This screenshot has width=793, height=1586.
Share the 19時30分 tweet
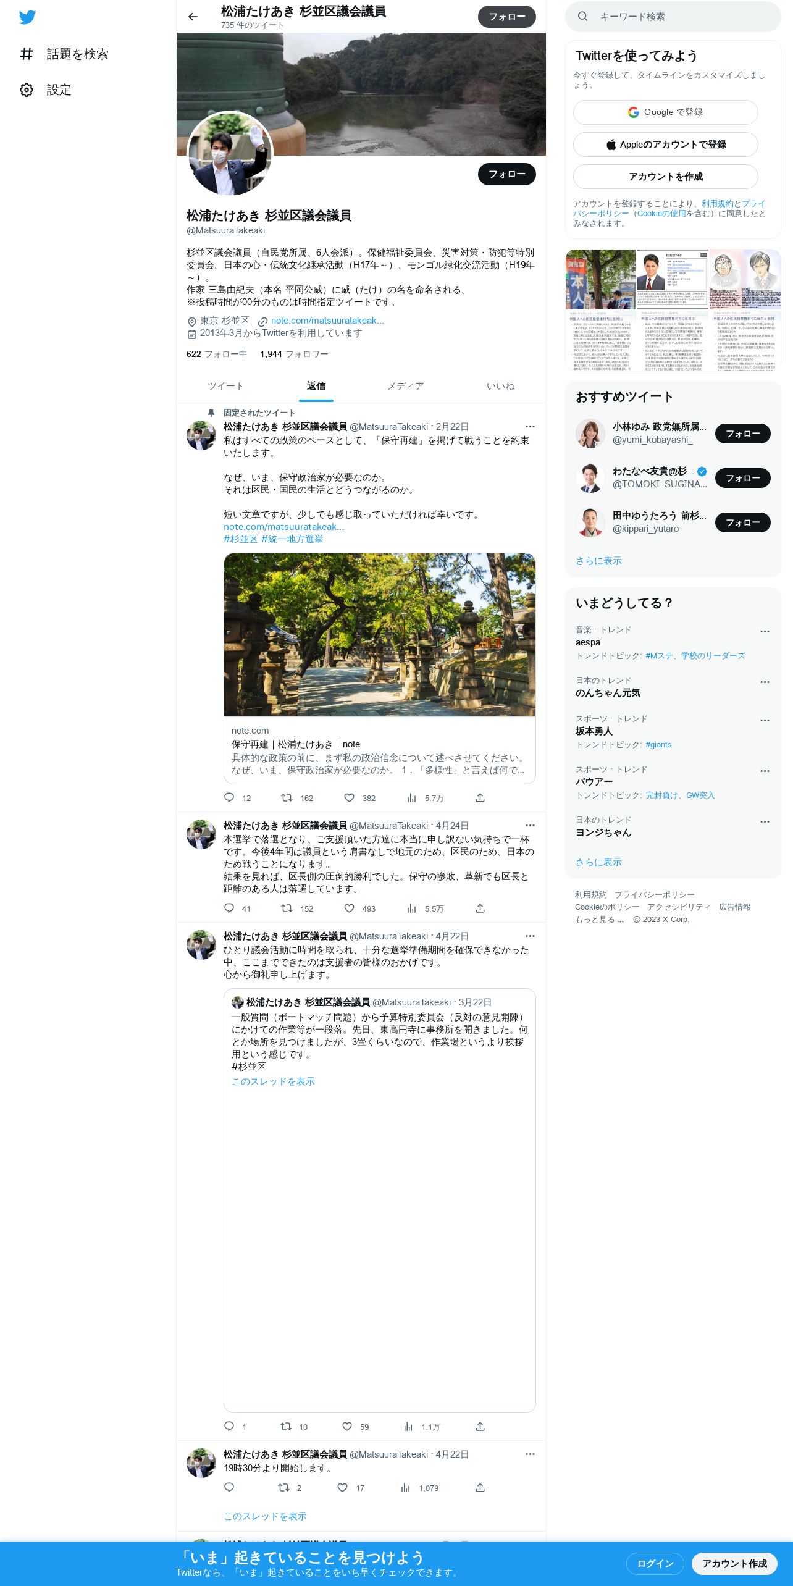click(480, 1487)
